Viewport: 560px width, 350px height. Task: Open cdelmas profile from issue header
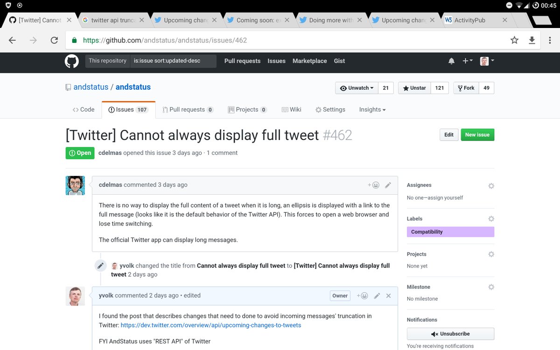(110, 153)
